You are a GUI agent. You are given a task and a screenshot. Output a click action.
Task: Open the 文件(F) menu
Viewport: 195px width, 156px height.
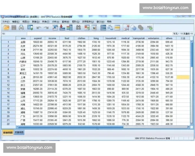[x=6, y=21]
